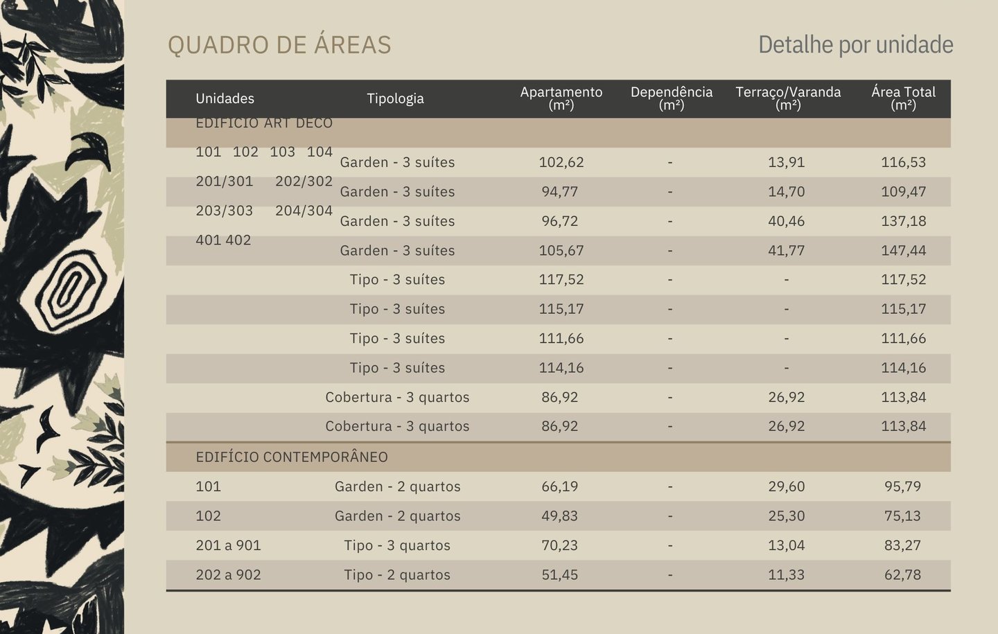Select the 'Terraço/Varanda (m²)' column header
Viewport: 998px width, 634px height.
tap(788, 98)
